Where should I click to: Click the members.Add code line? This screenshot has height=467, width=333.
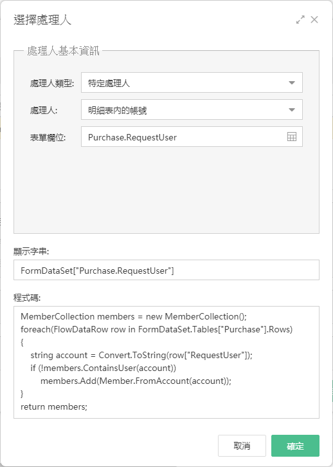coord(136,381)
